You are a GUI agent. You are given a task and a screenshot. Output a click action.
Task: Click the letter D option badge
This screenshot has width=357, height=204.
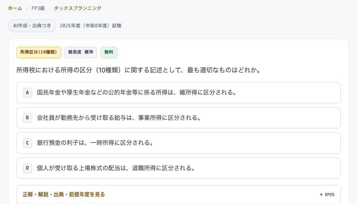coord(27,168)
